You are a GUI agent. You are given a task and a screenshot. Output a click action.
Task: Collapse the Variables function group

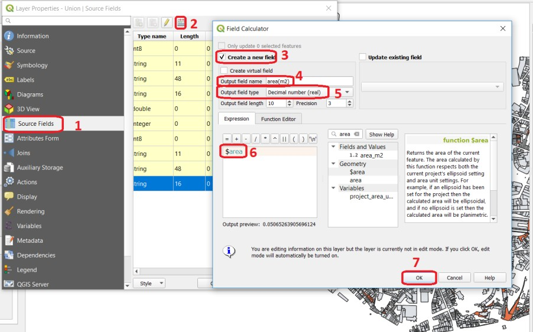[333, 188]
